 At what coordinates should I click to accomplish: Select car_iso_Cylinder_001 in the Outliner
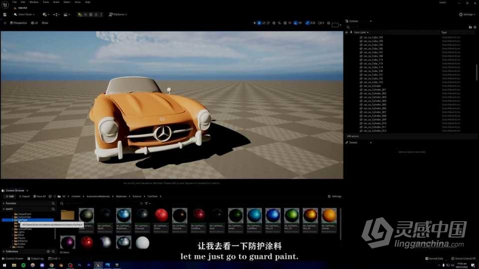[x=375, y=90]
